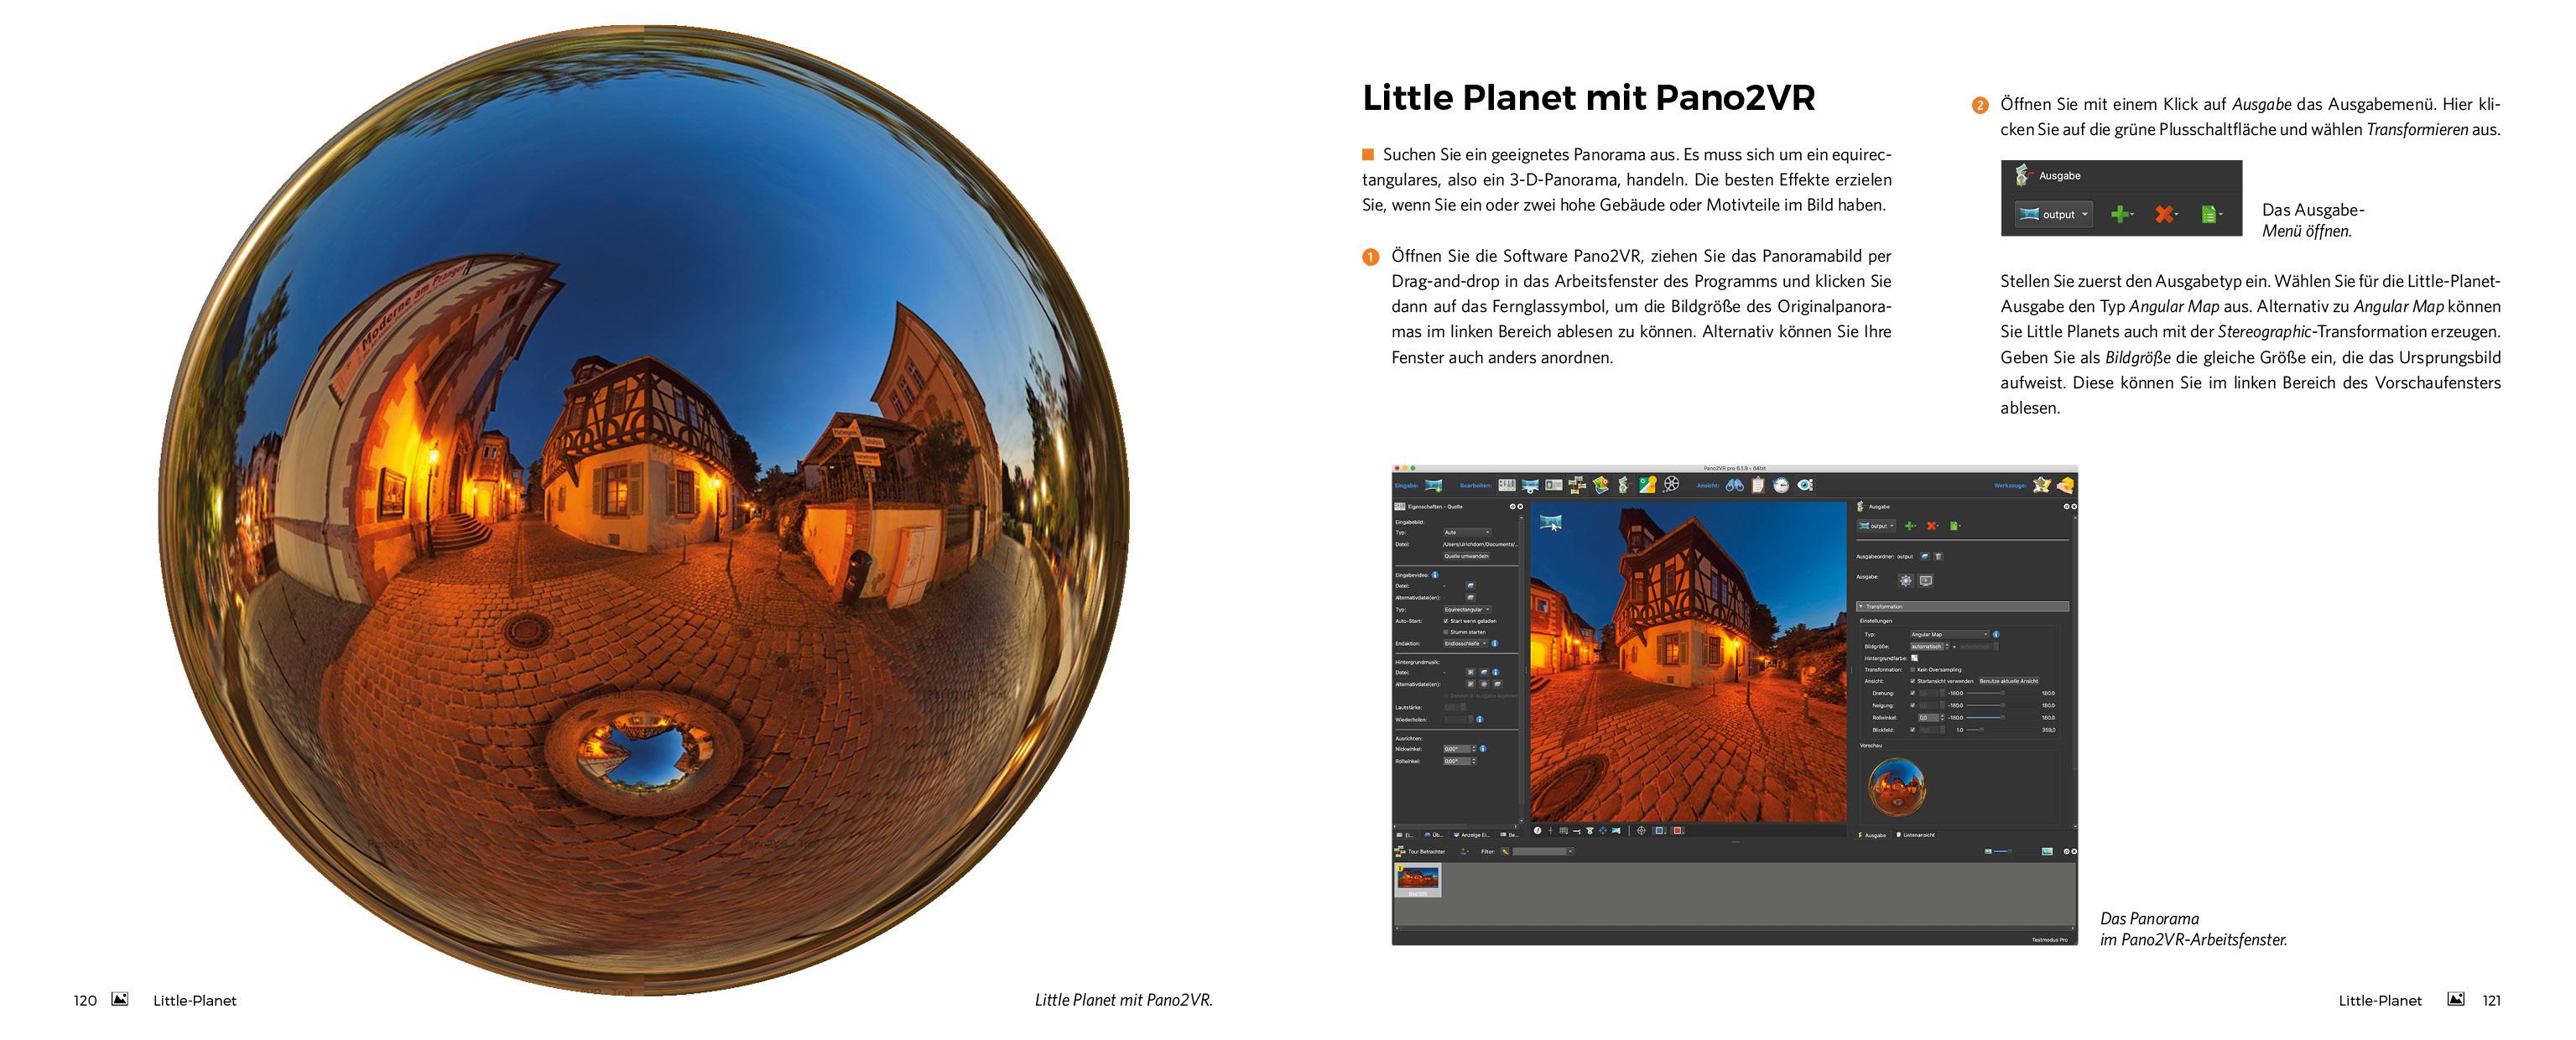
Task: Toggle the grid overlay icon below the panorama viewer
Action: [1563, 832]
